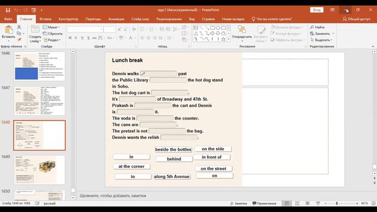Toggle Italic formatting
Image resolution: width=377 pixels, height=212 pixels.
tap(76, 38)
